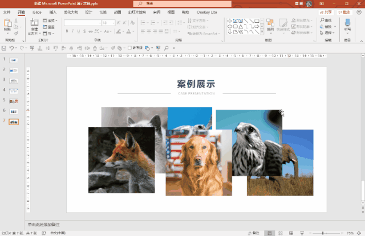Screen dimensions: 365x236
Task: Apply bold formatting with the B icon
Action: point(67,31)
